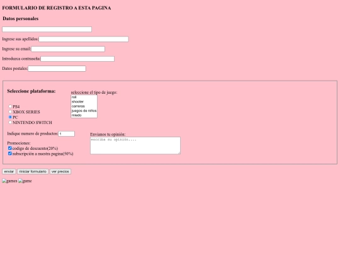Image resolution: width=340 pixels, height=255 pixels.
Task: Click the enviar button
Action: pos(9,171)
